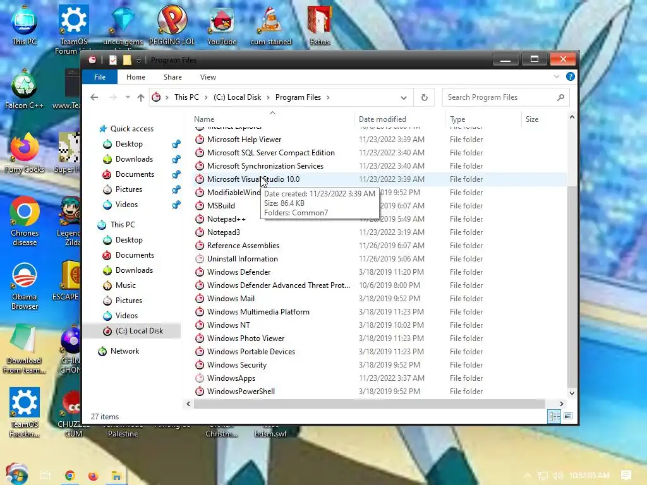Image resolution: width=647 pixels, height=485 pixels.
Task: Click the vertical scrollbar down arrow
Action: pos(572,393)
